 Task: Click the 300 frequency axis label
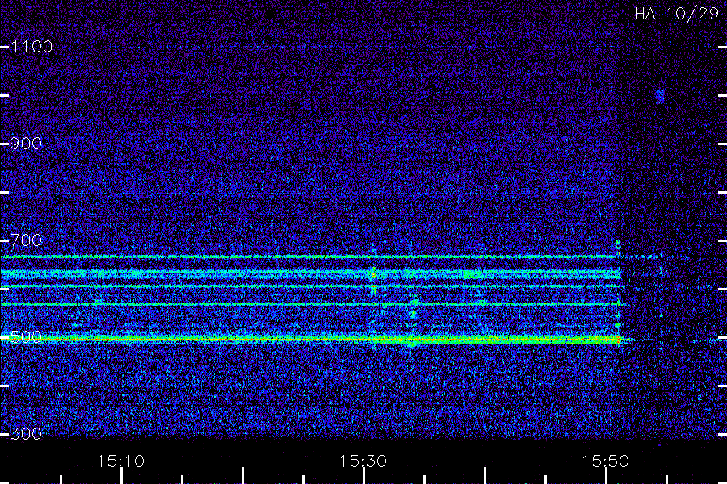(x=26, y=434)
